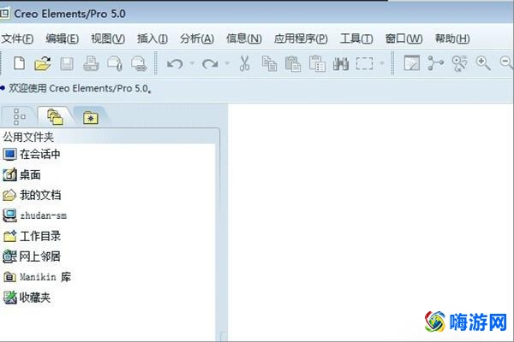Open the 信息(N) menu

coord(244,39)
